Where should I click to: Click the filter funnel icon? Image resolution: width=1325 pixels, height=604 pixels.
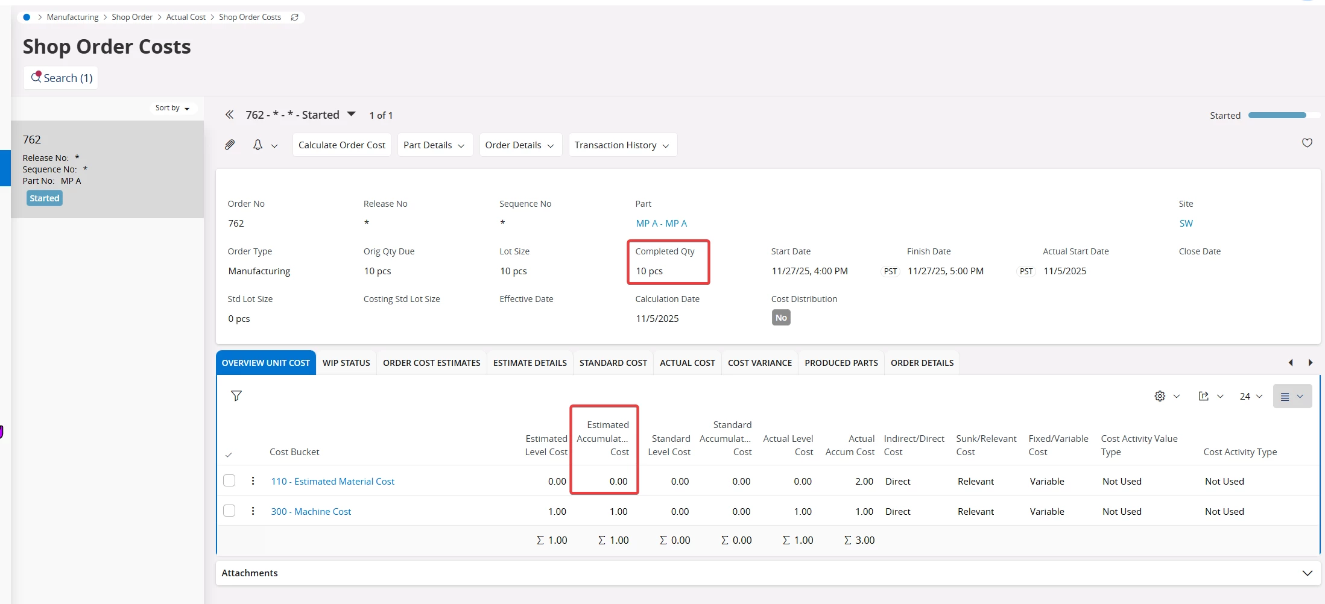(x=236, y=395)
